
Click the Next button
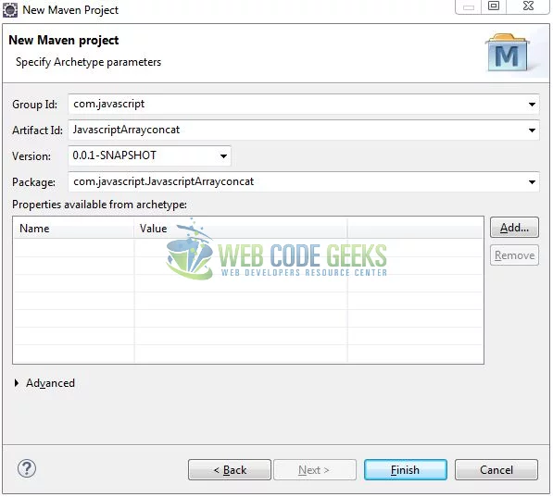pyautogui.click(x=315, y=470)
